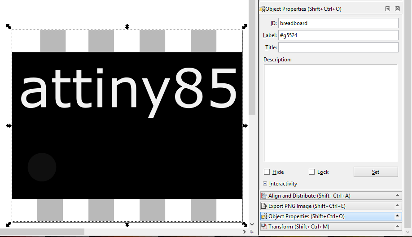Click the horizontal scrollbar right arrow
Image resolution: width=412 pixels, height=237 pixels.
(245, 232)
